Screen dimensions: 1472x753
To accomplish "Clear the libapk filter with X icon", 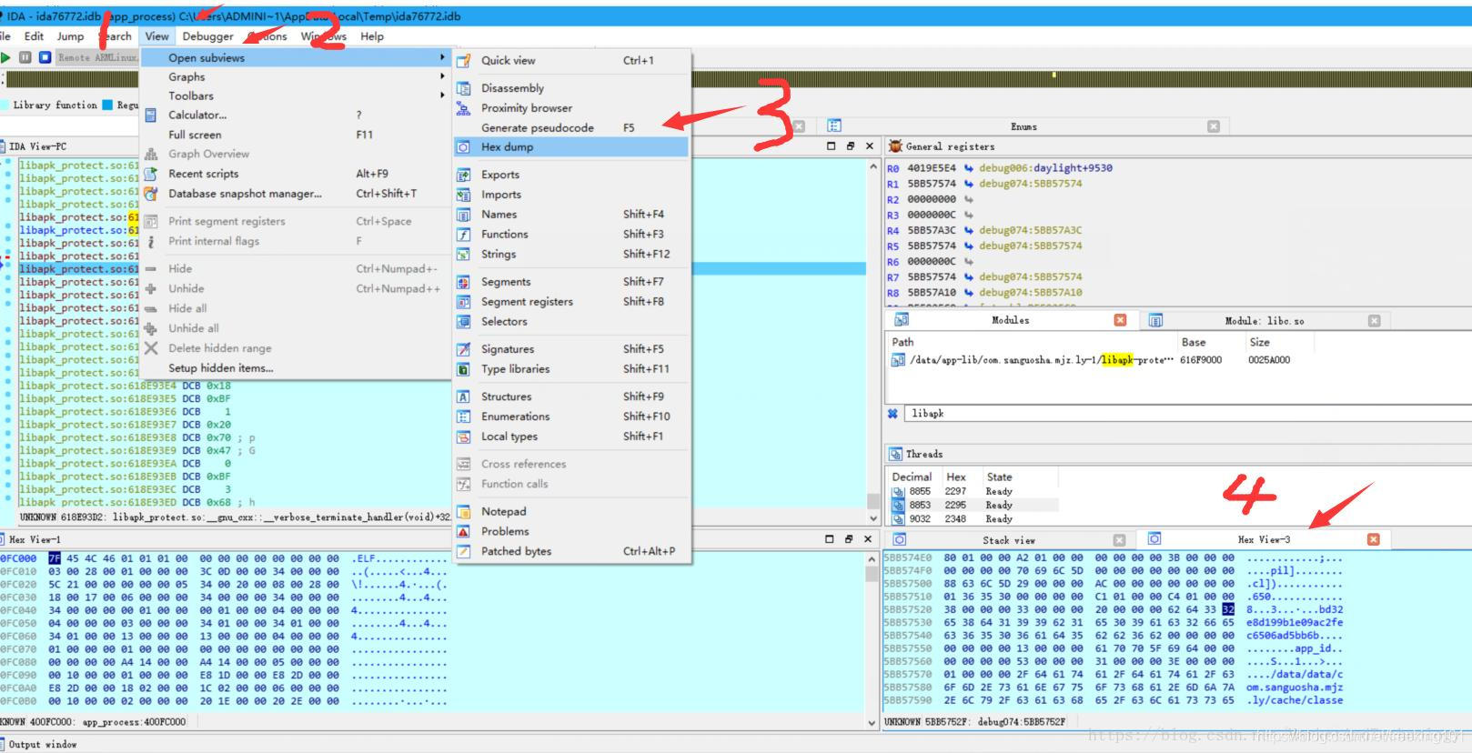I will 892,413.
